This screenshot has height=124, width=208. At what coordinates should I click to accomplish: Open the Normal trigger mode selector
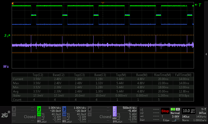coord(175,113)
